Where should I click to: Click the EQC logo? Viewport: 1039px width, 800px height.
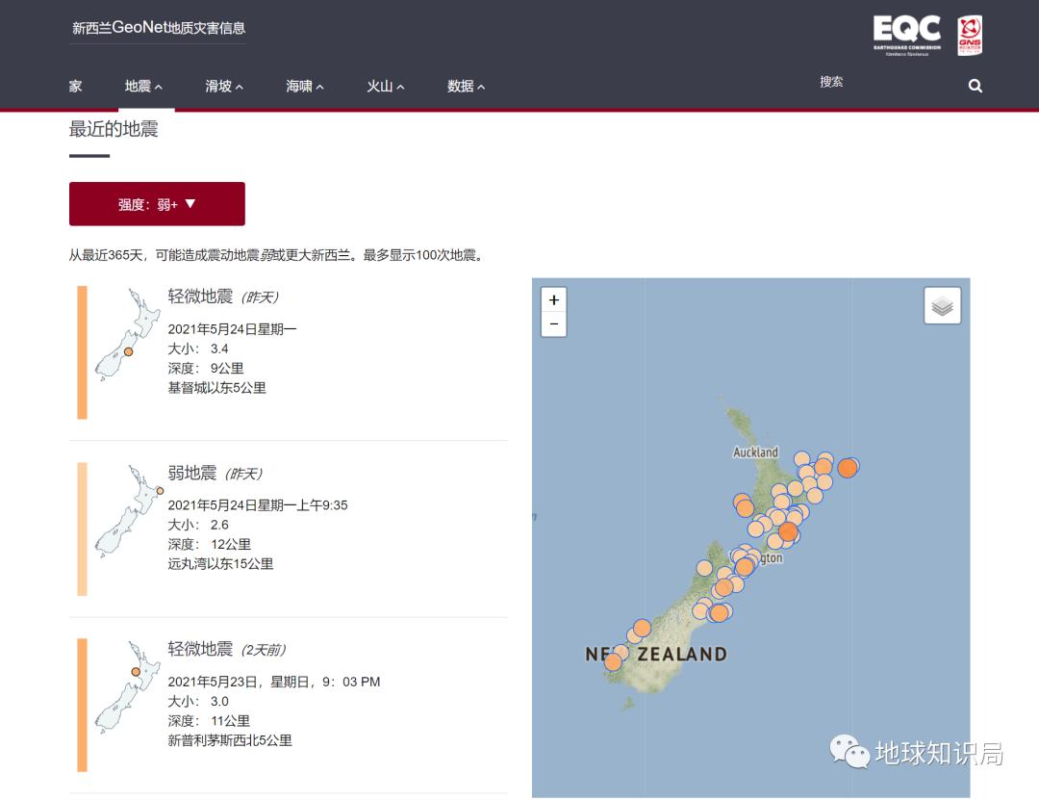[906, 35]
